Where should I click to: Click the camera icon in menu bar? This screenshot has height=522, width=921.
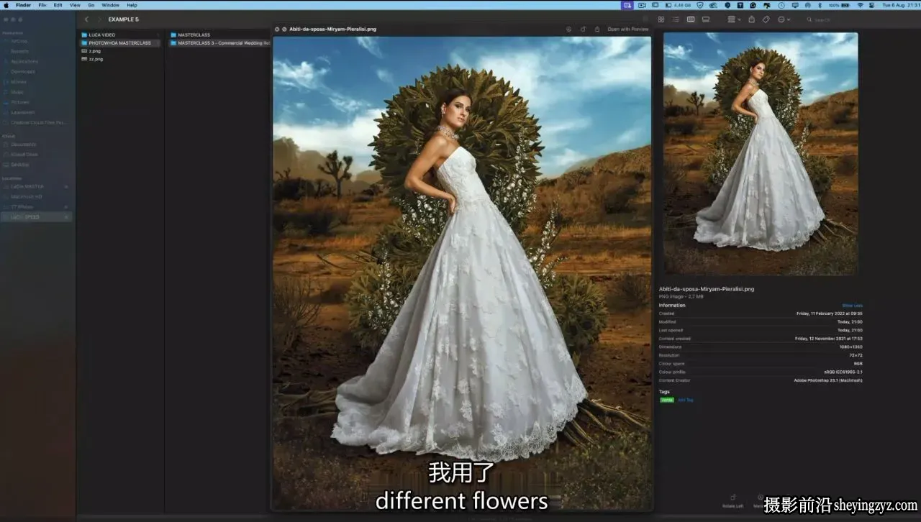click(642, 5)
